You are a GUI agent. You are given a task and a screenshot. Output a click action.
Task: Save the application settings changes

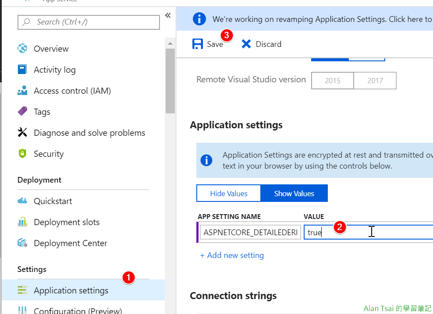(208, 44)
